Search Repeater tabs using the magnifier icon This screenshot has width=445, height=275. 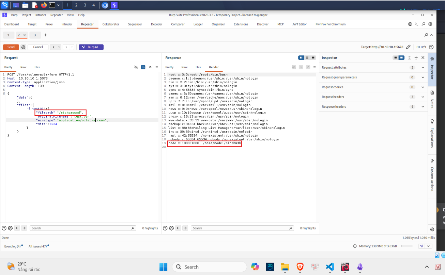pos(426,35)
